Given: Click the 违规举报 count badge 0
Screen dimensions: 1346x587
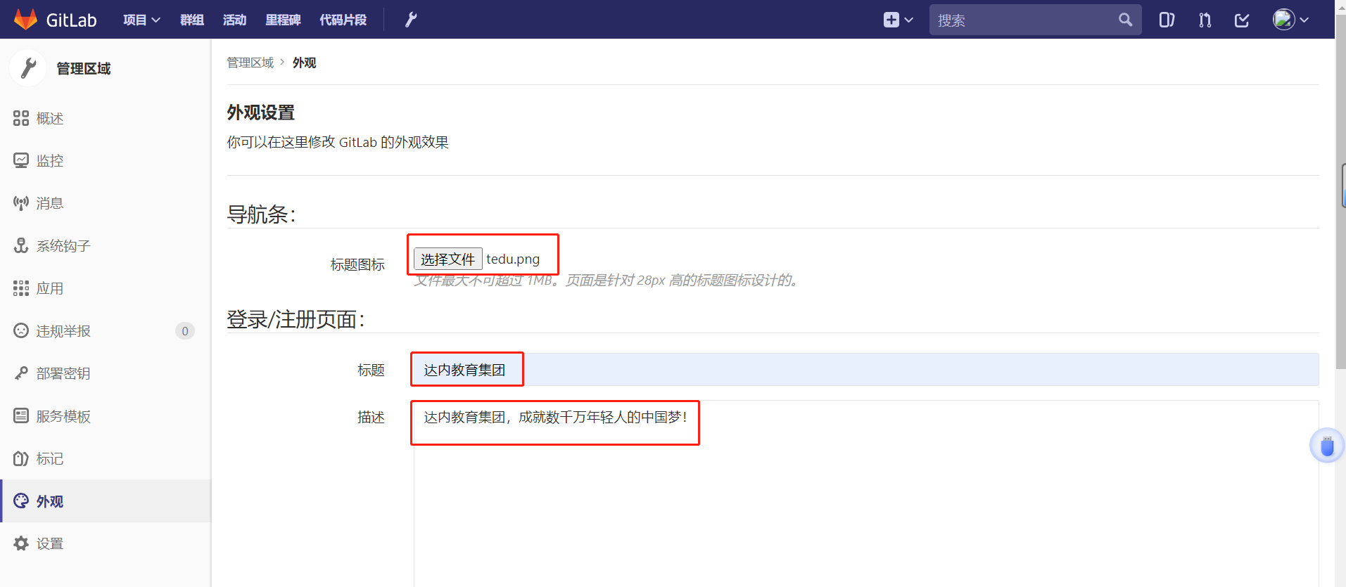Looking at the screenshot, I should click(x=185, y=330).
